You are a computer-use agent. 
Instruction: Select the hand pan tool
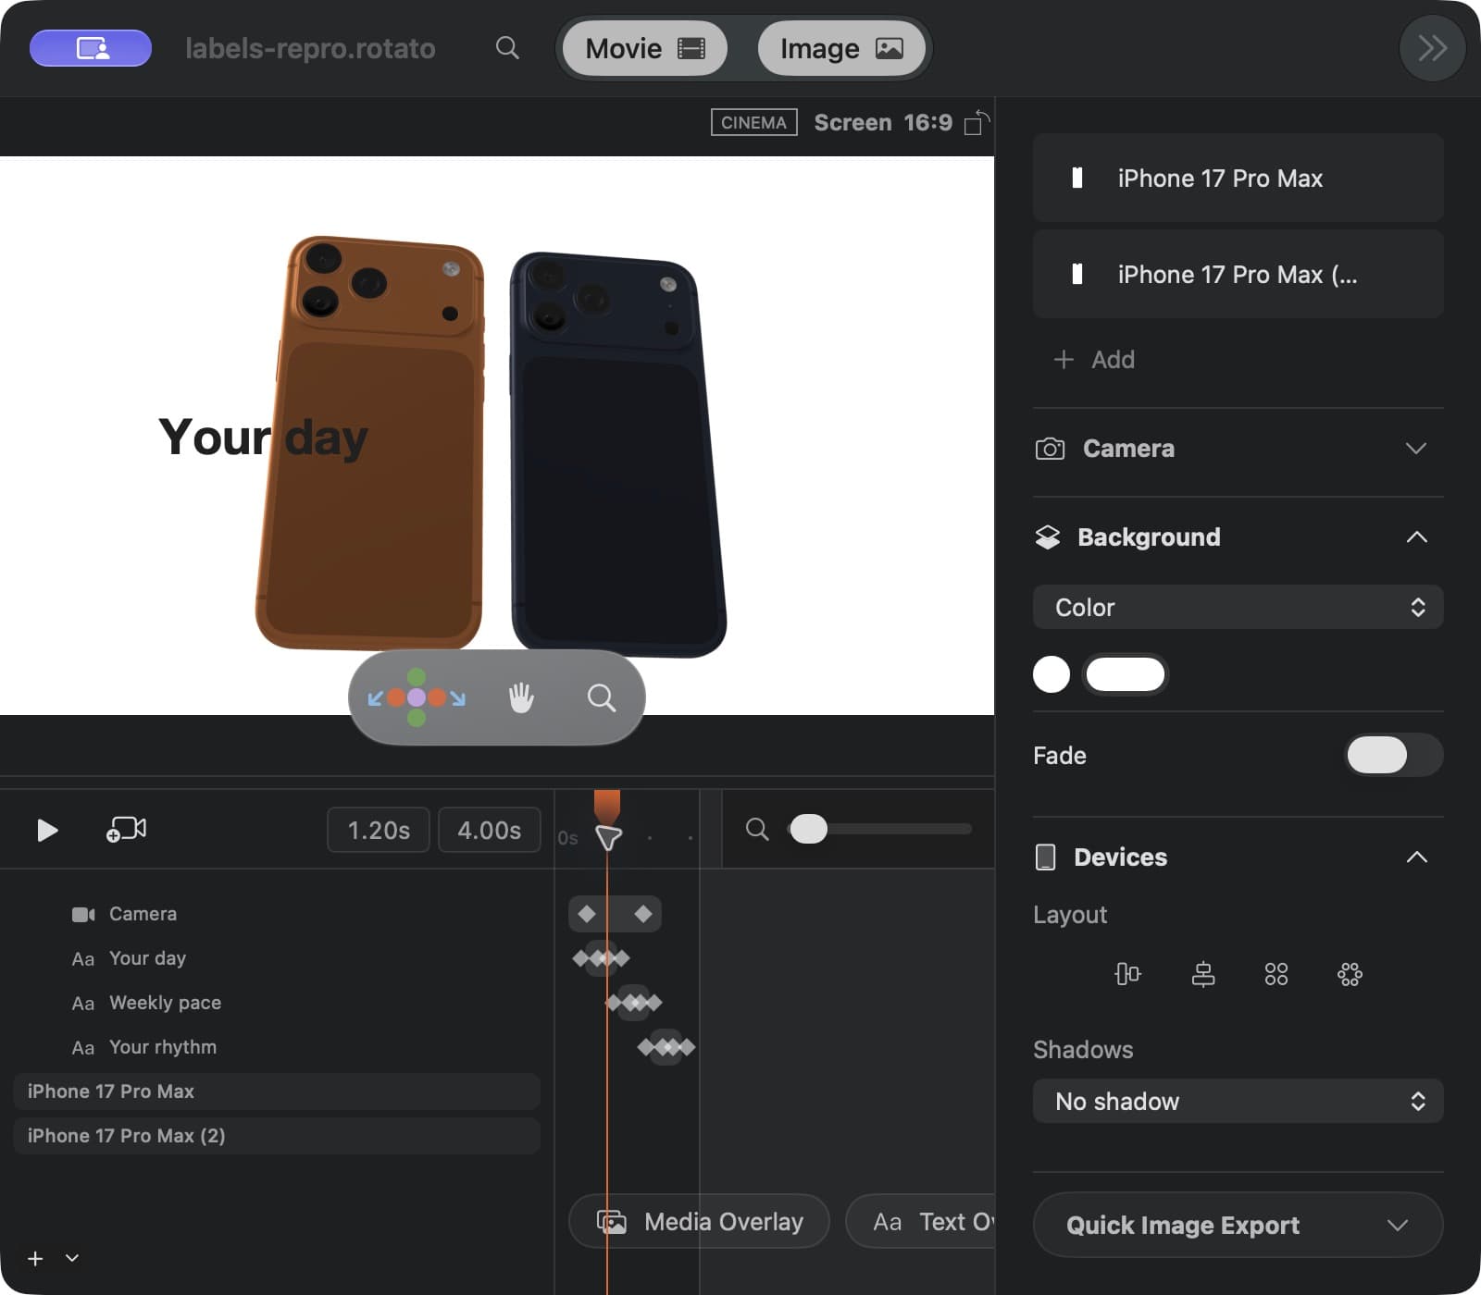(x=521, y=697)
